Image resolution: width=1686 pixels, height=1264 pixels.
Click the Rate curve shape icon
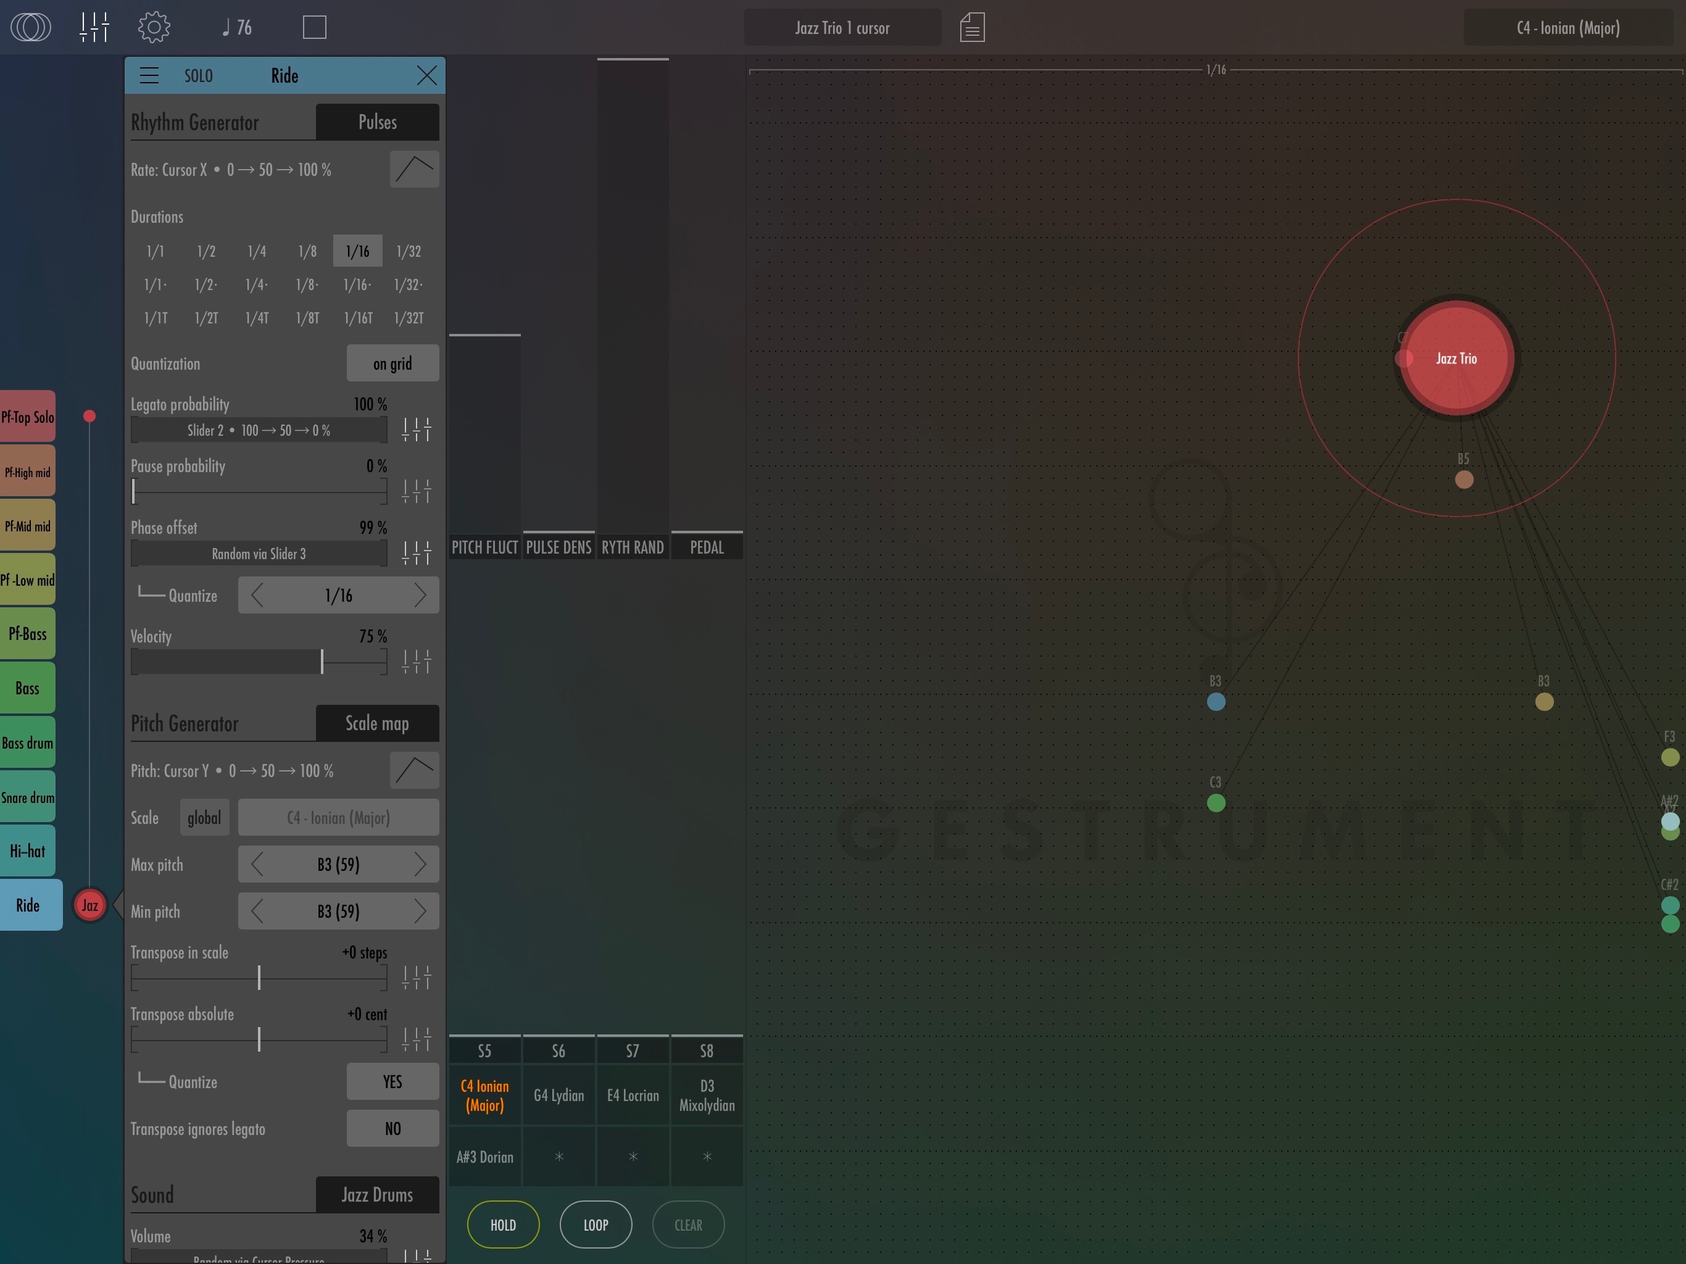(x=414, y=169)
